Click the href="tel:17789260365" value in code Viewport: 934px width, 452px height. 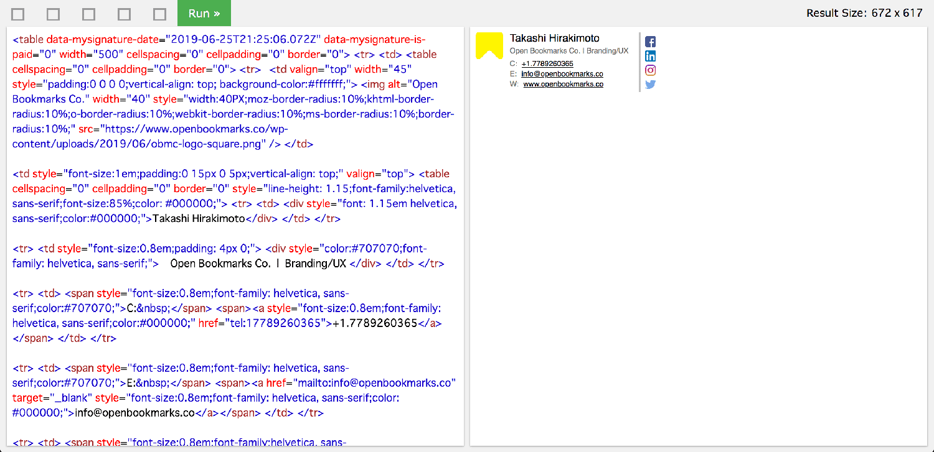coord(263,323)
